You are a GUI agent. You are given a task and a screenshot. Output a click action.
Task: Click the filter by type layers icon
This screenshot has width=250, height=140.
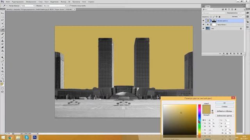pos(229,9)
